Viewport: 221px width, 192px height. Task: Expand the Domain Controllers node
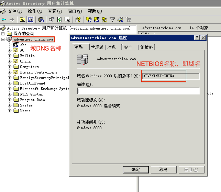(x=9, y=72)
